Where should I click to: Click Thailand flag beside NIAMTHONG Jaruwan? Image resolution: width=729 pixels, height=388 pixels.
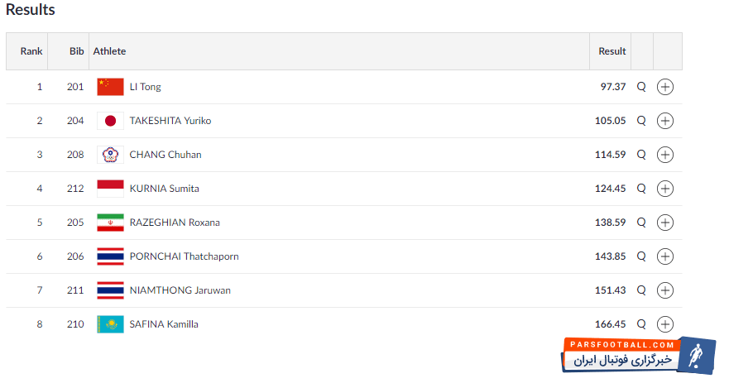click(110, 290)
